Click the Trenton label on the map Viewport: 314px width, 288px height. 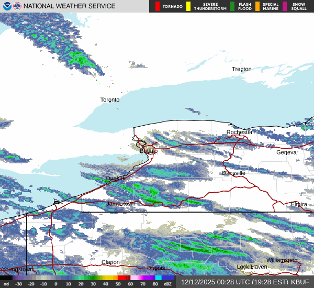pyautogui.click(x=242, y=69)
